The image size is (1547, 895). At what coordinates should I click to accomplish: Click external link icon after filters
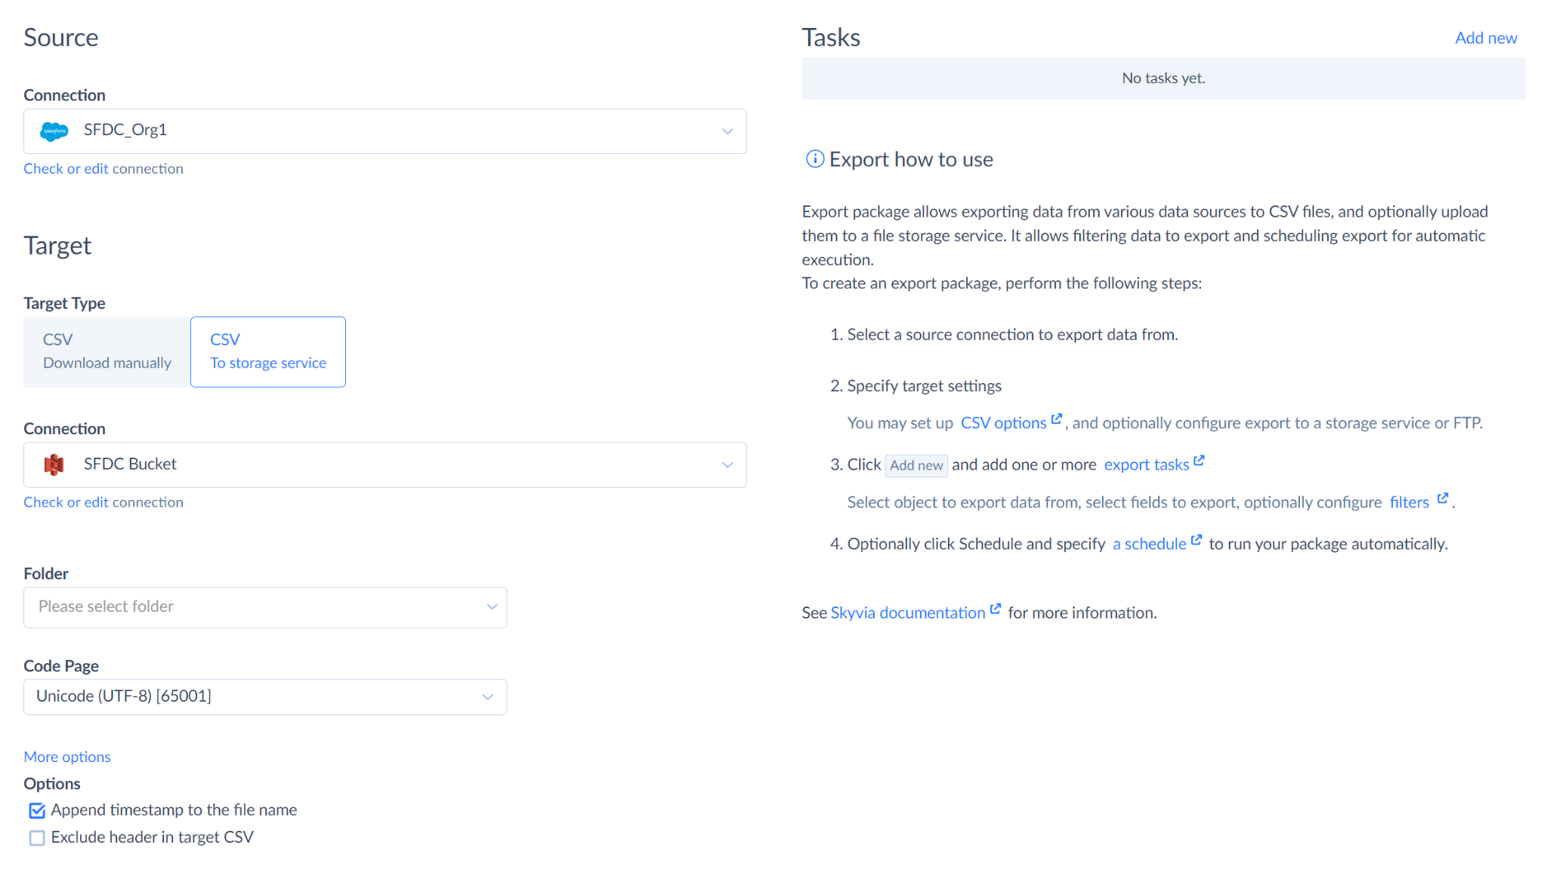[x=1443, y=498]
